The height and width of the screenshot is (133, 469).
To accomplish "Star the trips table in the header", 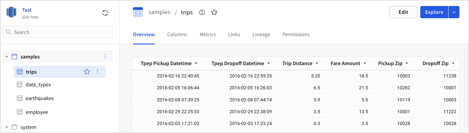I will pyautogui.click(x=214, y=12).
